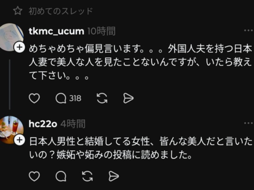Click the 10時間 timestamp on first post
The height and width of the screenshot is (190, 254).
(x=101, y=31)
